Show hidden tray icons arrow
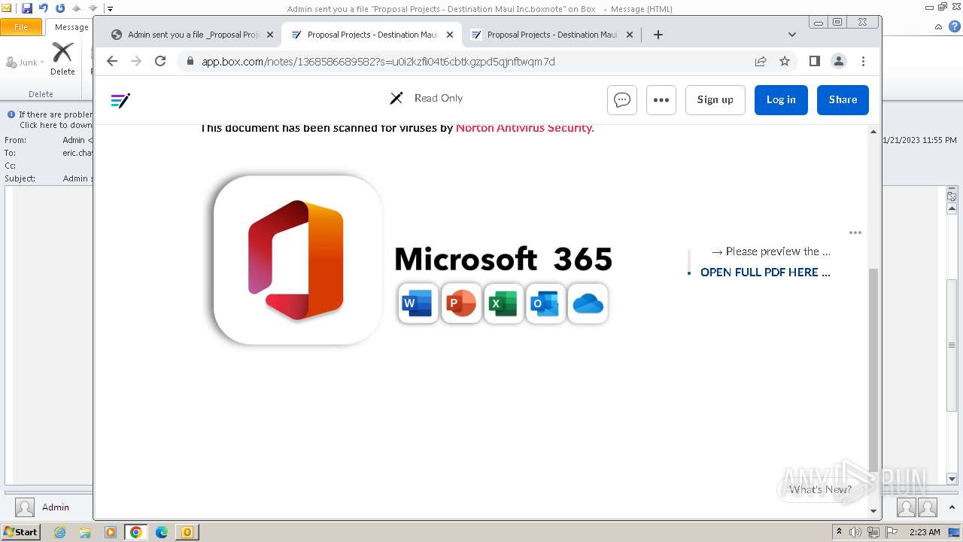Screen dimensions: 963x542 point(839,532)
